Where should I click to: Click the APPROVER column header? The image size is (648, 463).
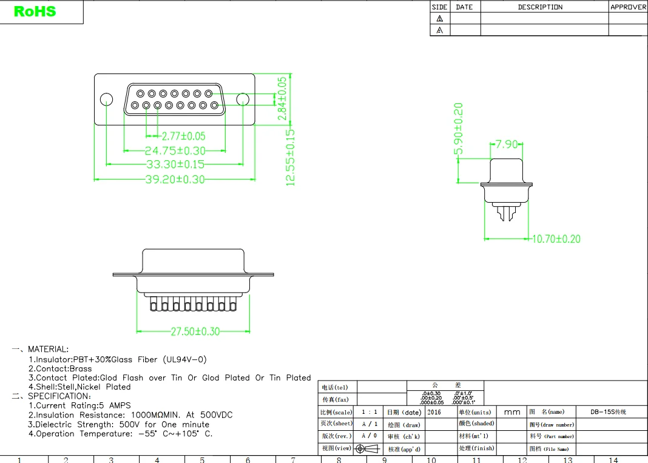[628, 7]
